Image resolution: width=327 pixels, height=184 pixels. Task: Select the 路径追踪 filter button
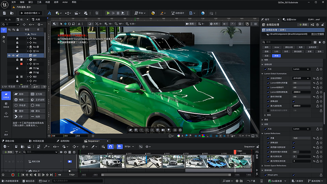[x=298, y=51]
